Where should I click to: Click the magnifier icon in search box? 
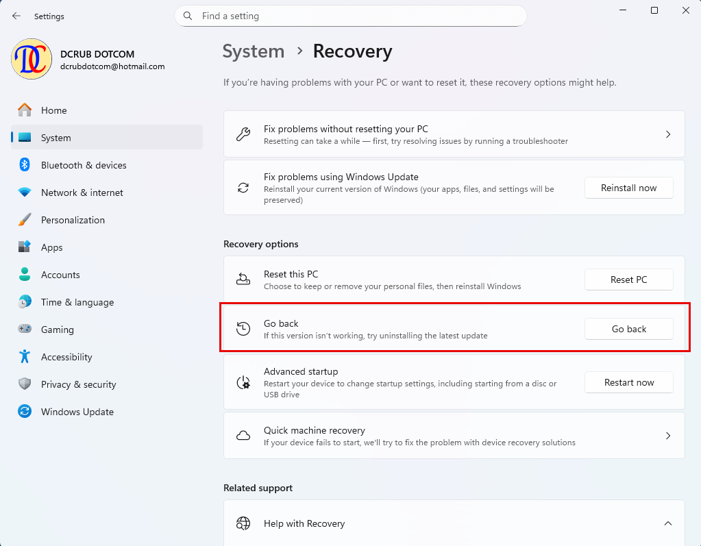tap(188, 16)
